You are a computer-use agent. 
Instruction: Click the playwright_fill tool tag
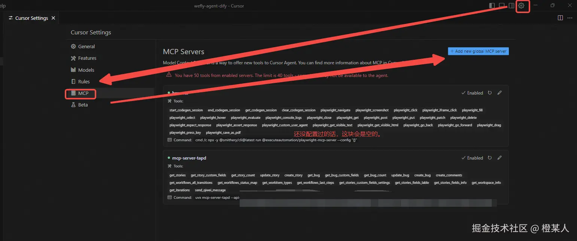[472, 110]
